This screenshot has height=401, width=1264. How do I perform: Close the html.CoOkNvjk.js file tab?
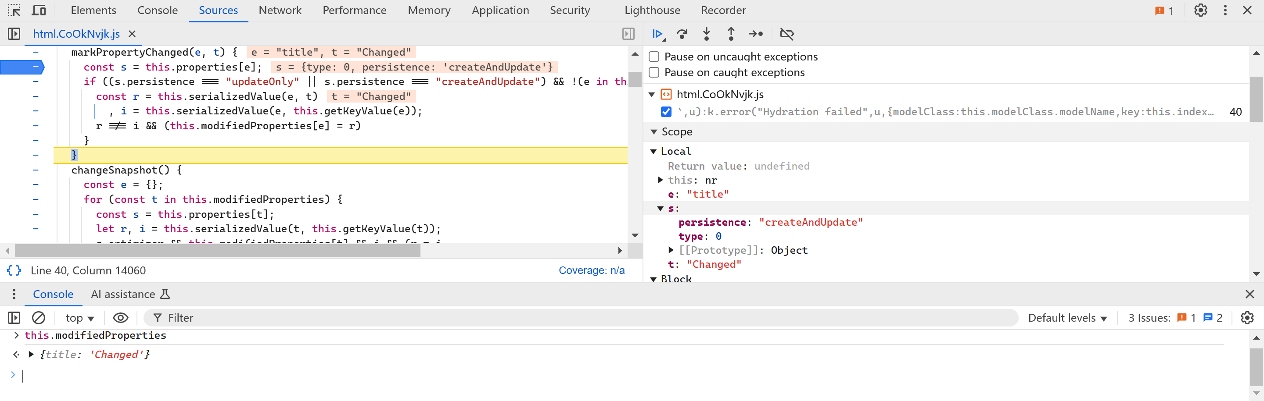click(132, 34)
